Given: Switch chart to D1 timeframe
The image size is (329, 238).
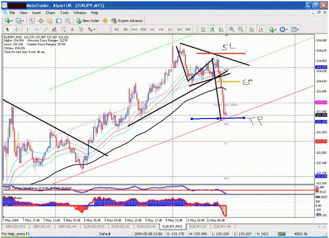Looking at the screenshot, I should (170, 29).
